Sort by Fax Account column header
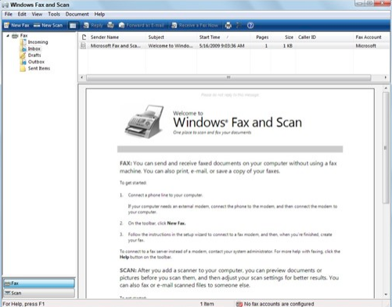Image resolution: width=392 pixels, height=307 pixels. click(371, 37)
